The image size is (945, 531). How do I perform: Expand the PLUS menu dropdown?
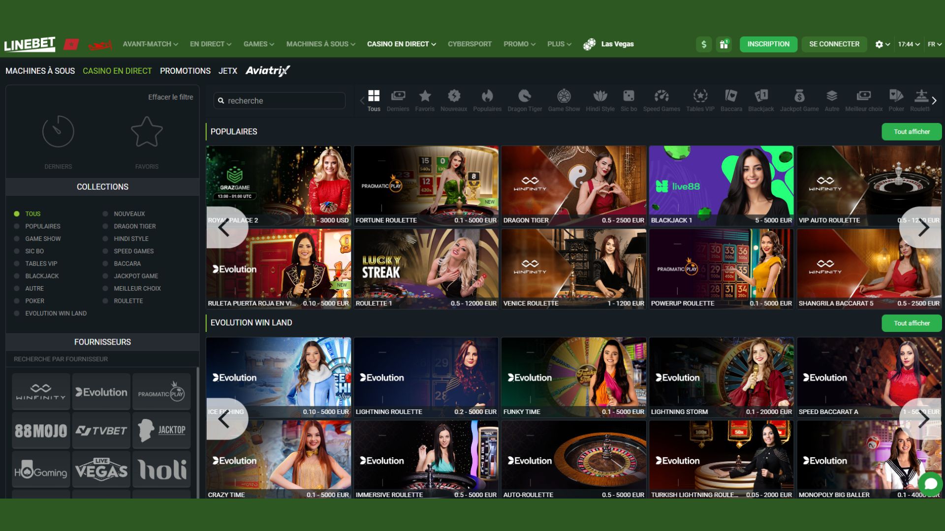tap(559, 44)
